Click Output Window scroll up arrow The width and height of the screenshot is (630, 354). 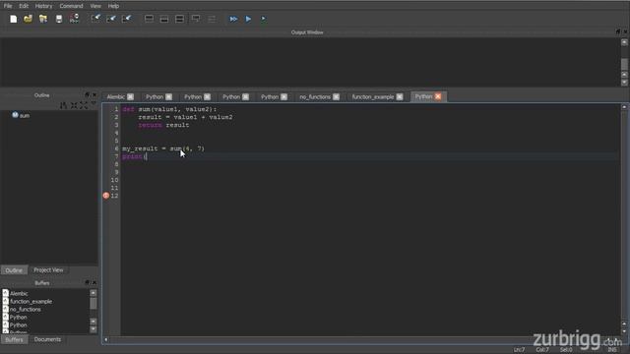tap(624, 42)
